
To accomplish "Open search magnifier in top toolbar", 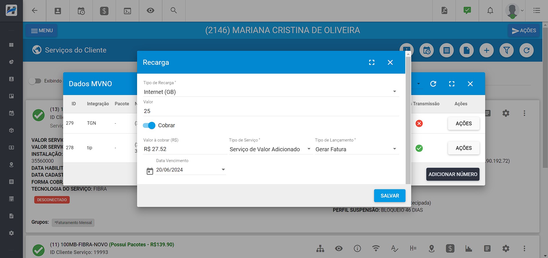I will tap(174, 11).
